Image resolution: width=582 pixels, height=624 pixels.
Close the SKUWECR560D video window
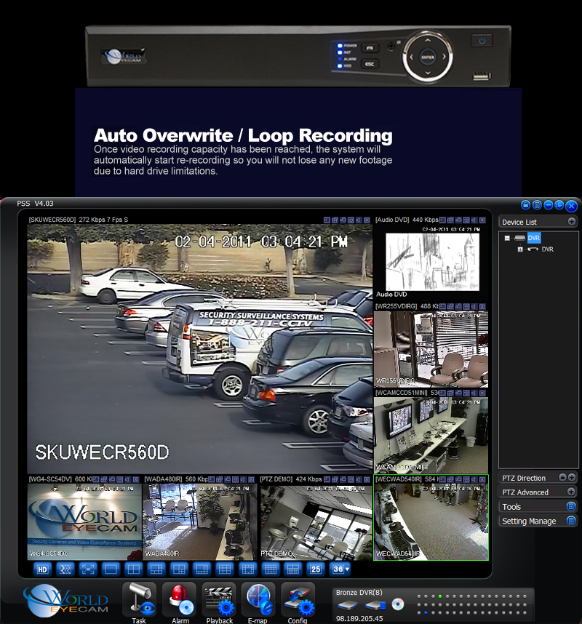click(367, 220)
